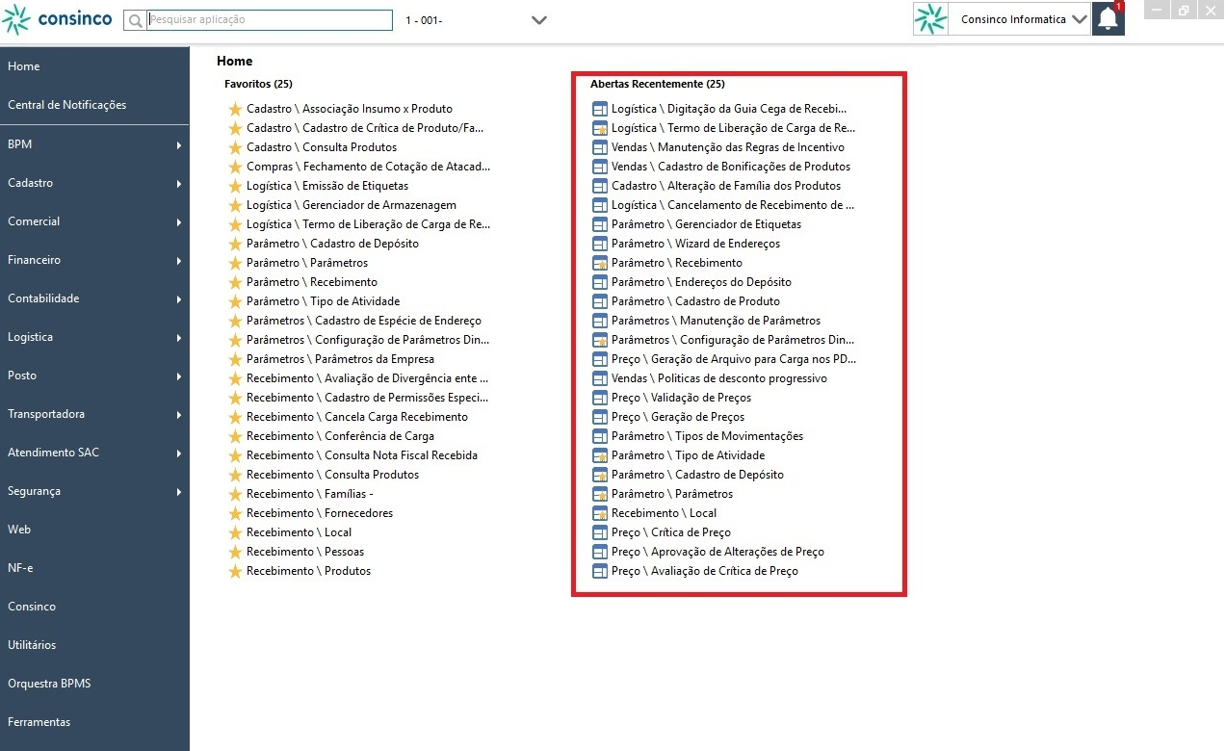Viewport: 1226px width, 751px height.
Task: Click star icon beside Gerenciador de Armazenagem
Action: coord(235,205)
